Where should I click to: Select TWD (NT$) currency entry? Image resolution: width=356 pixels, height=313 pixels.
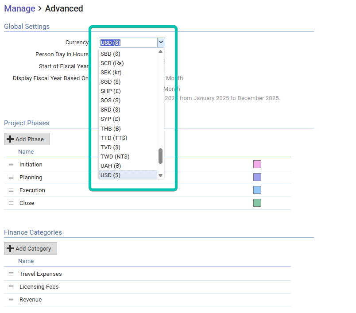pos(115,157)
